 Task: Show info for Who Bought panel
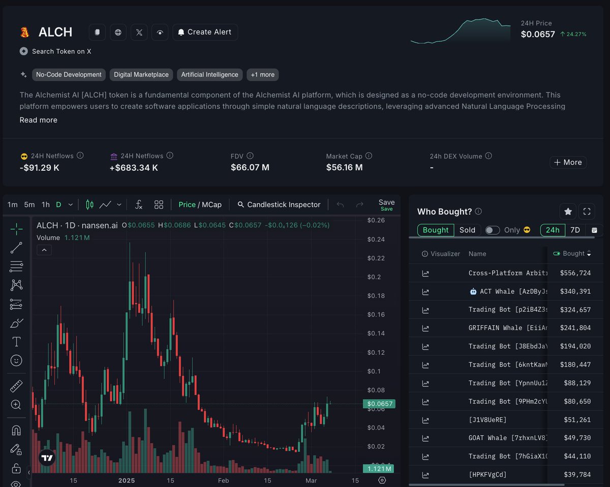pos(478,211)
